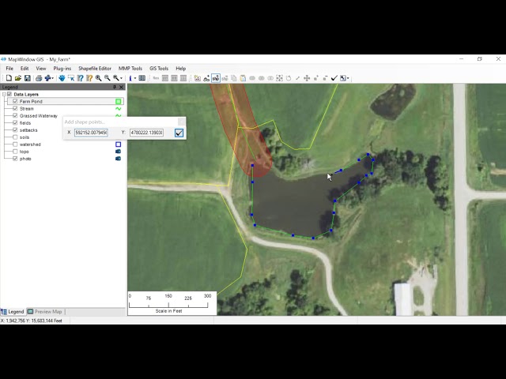506x379 pixels.
Task: Toggle the Stream layer checkbox
Action: [x=15, y=108]
